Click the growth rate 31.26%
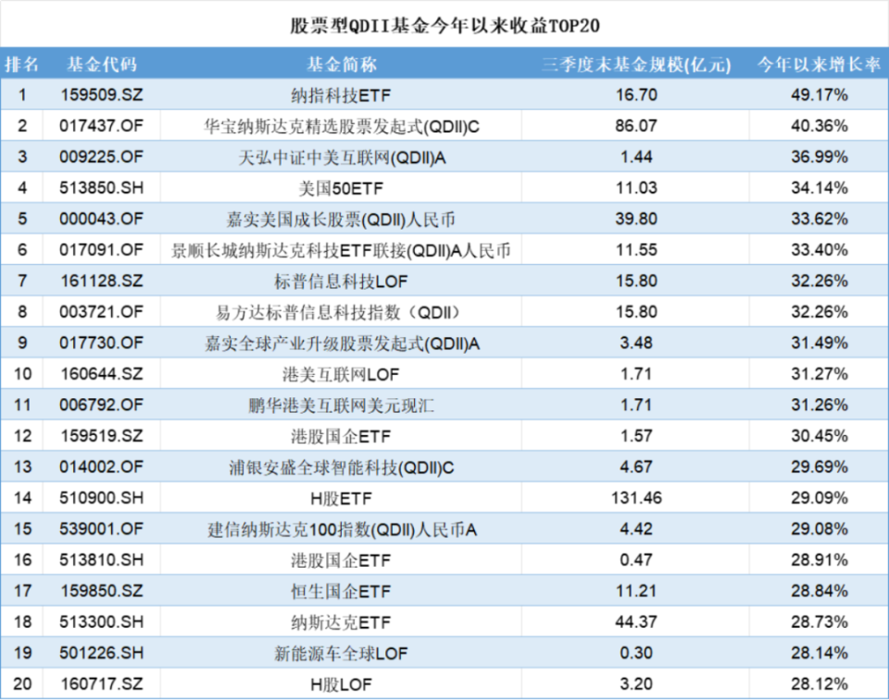The width and height of the screenshot is (889, 700). (x=820, y=406)
